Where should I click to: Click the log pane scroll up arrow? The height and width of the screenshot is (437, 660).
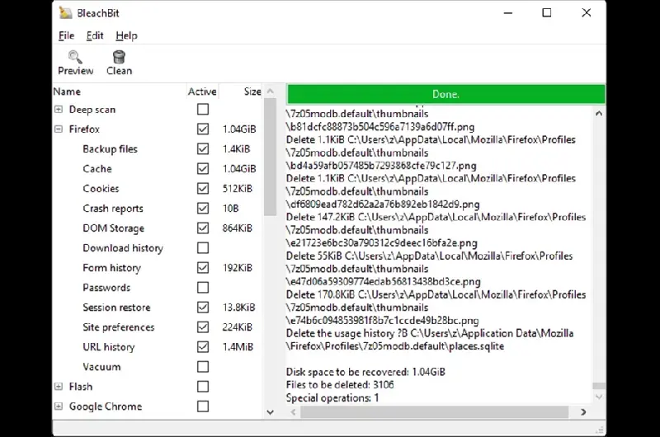click(599, 114)
